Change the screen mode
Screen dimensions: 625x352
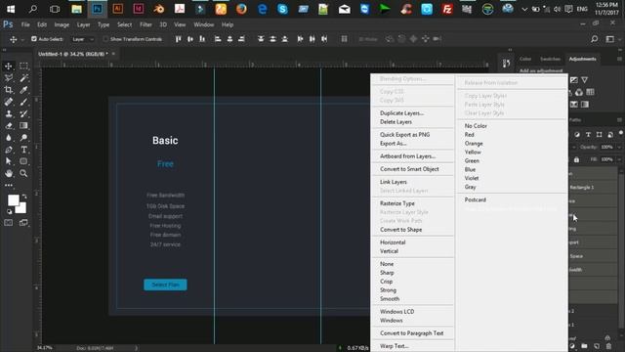pos(23,223)
